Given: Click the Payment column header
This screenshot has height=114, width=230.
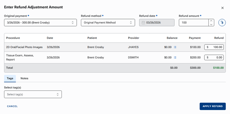Looking at the screenshot, I should click(x=195, y=38).
